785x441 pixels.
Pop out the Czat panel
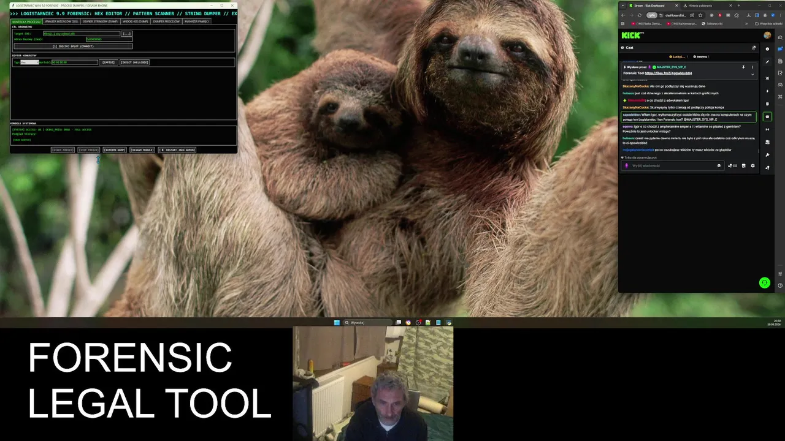(754, 48)
